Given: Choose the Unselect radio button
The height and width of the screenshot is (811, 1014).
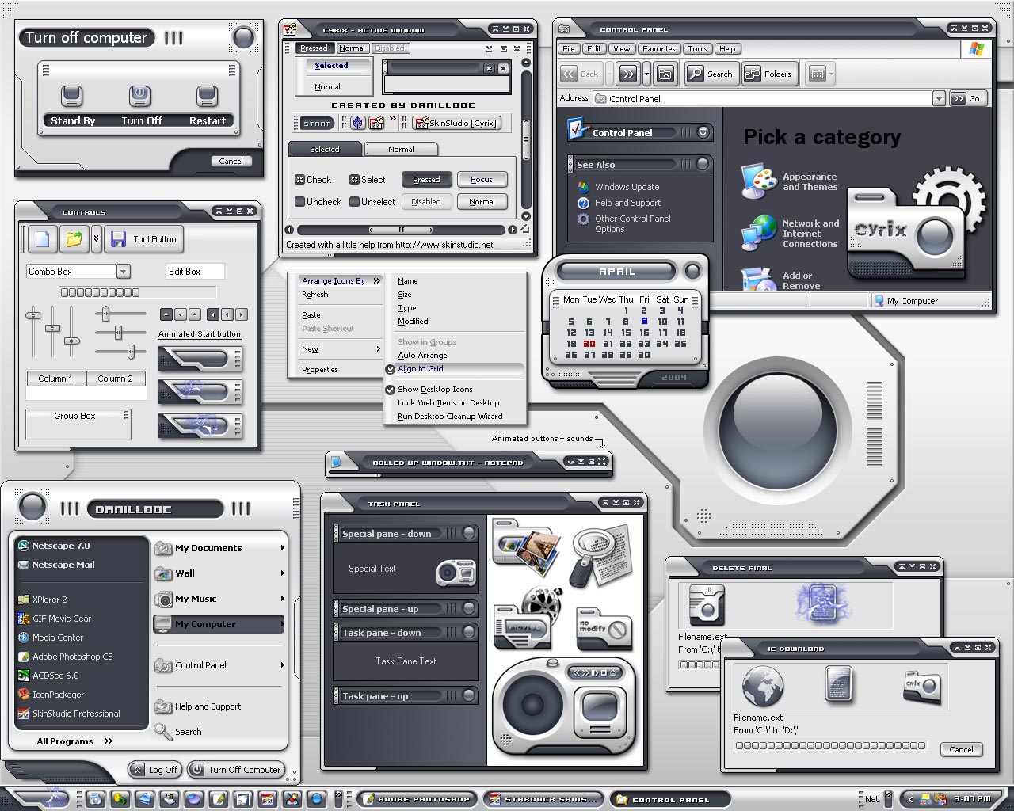Looking at the screenshot, I should (x=354, y=202).
